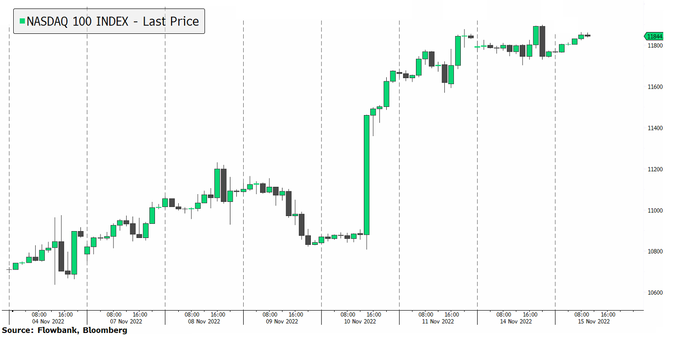The height and width of the screenshot is (338, 682).
Task: Pick the 08 Nov 2022 date label
Action: [x=205, y=322]
